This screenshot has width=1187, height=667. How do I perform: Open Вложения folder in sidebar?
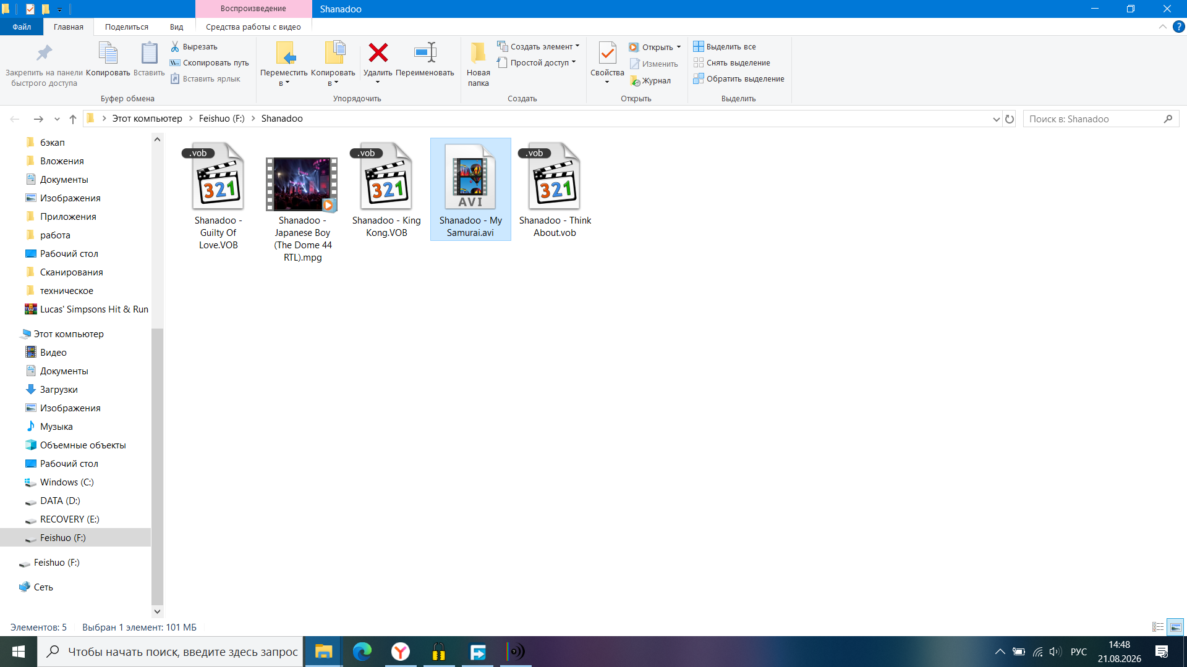tap(62, 161)
